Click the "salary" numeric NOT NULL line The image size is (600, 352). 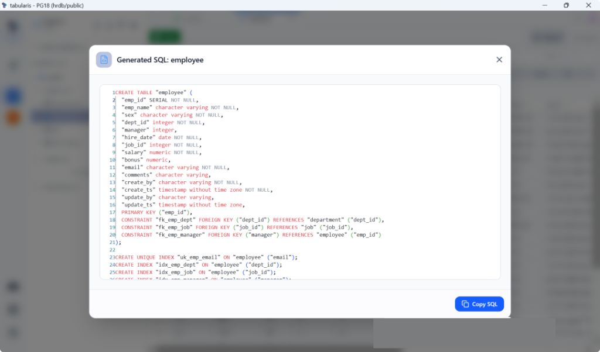point(161,153)
